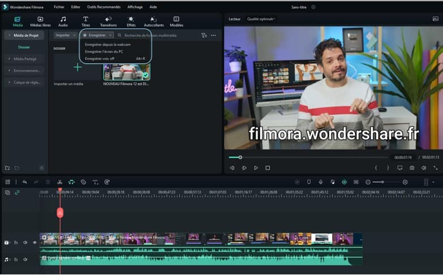Viewport: 443px width, 275px height.
Task: Toggle timeline snapping
Action: [x=344, y=182]
